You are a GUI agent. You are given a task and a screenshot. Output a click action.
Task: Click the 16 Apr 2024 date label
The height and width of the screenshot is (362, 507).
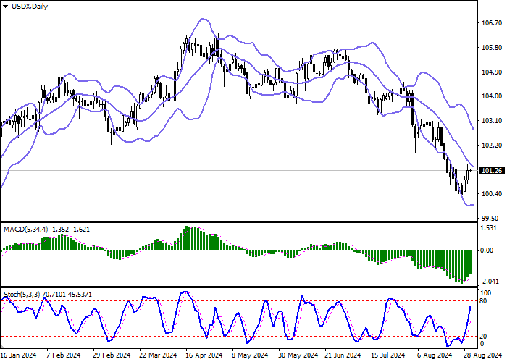coord(204,355)
